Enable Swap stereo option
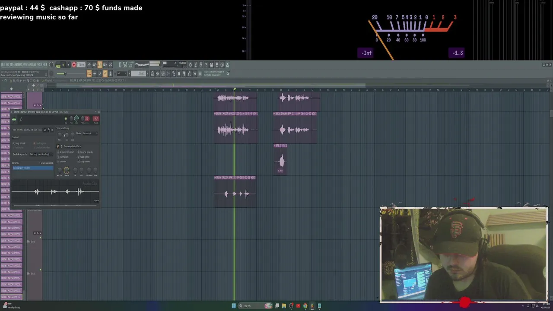The image size is (553, 311). [x=84, y=162]
